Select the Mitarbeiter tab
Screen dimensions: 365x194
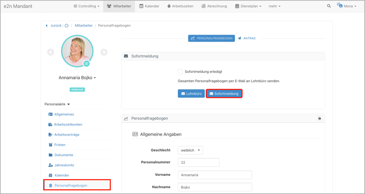point(119,6)
